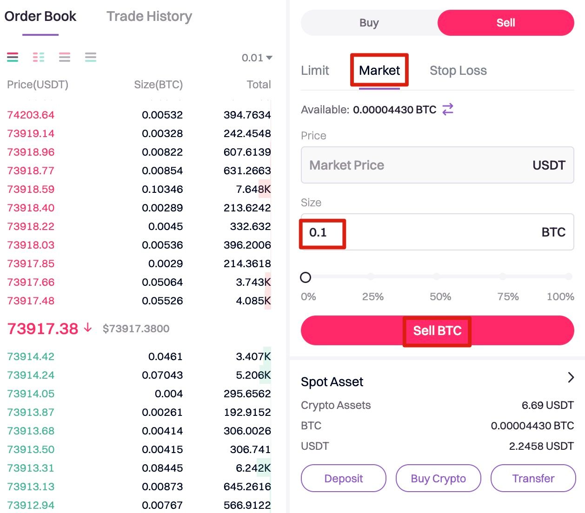Image resolution: width=585 pixels, height=513 pixels.
Task: Click the swap arrows icon beside Available balance
Action: point(448,109)
